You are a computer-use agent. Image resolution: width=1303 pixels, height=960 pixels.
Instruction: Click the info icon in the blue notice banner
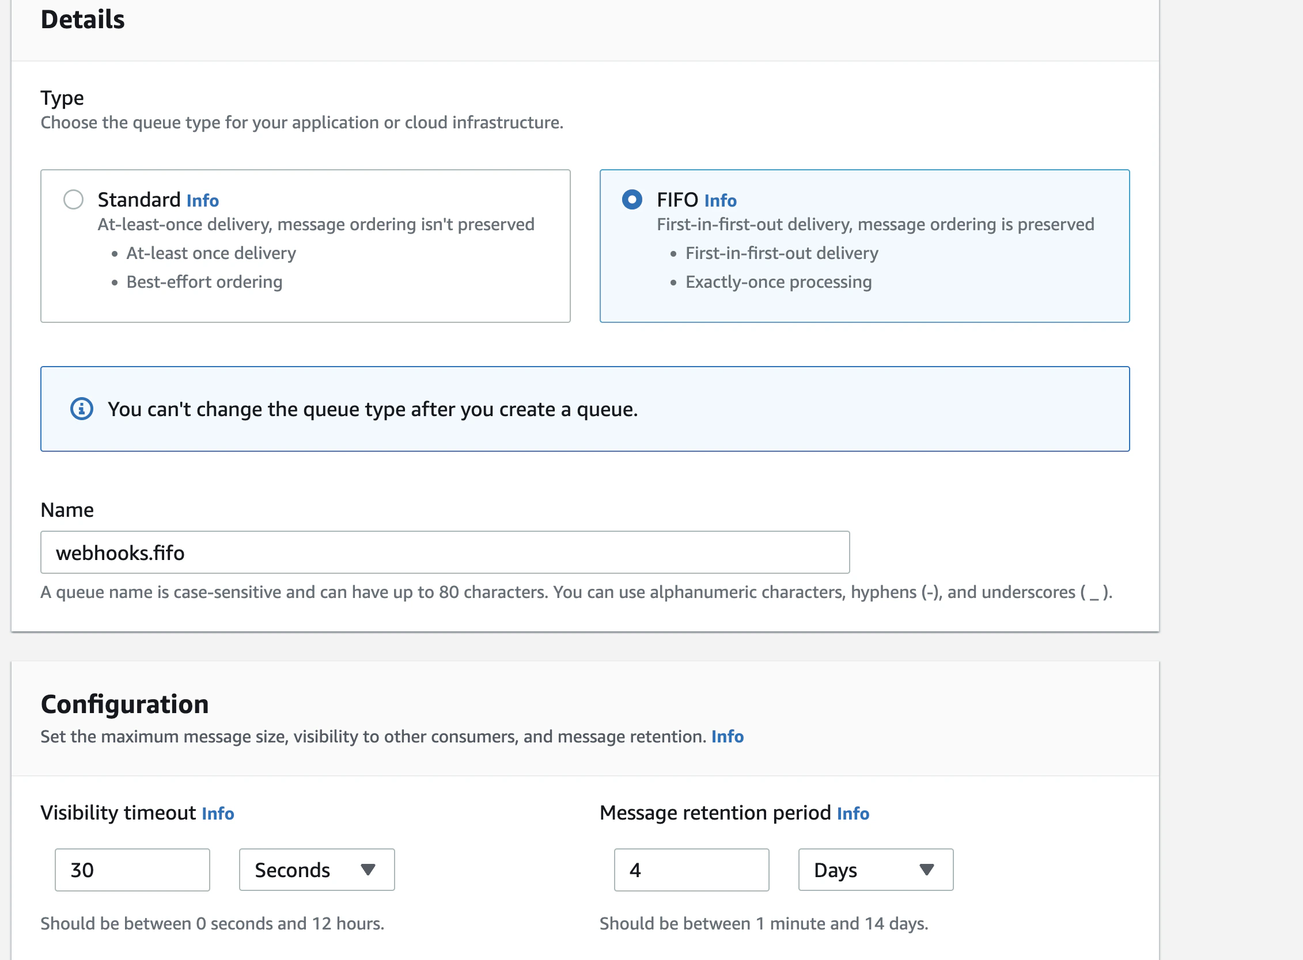[x=82, y=409]
